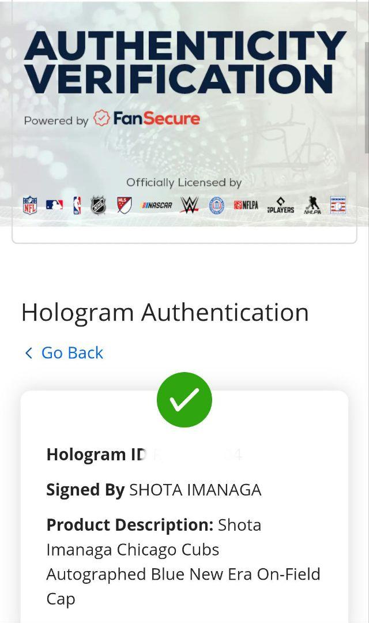Click the NBA logo

[77, 205]
